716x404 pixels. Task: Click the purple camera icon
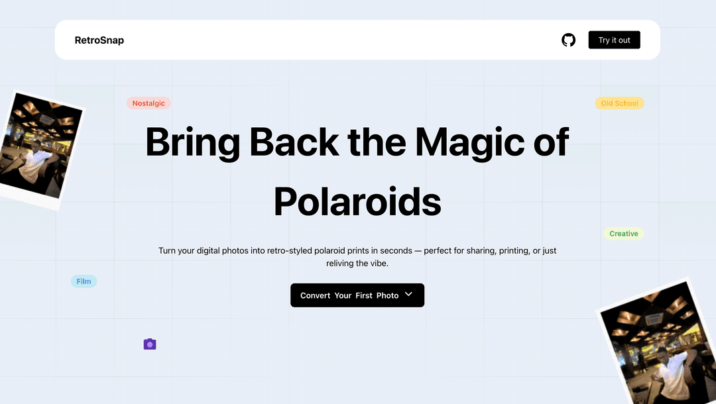click(150, 344)
